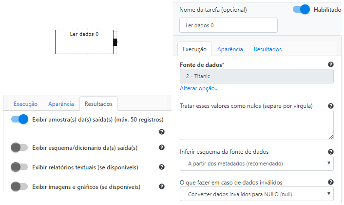Open help for dados inválidos option
This screenshot has height=205, width=344.
point(331,182)
